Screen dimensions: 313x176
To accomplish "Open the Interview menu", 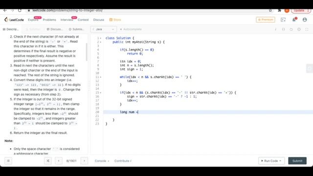I will (67, 20).
